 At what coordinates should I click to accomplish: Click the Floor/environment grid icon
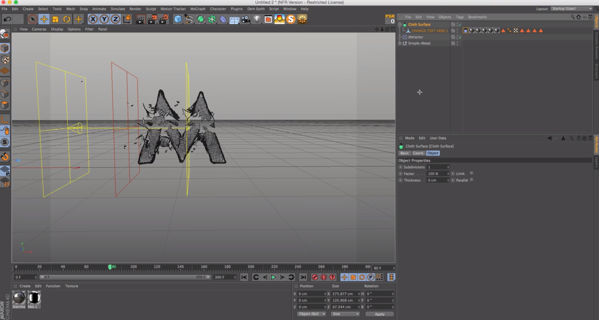coord(234,19)
